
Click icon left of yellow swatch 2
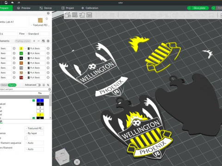pos(14,48)
